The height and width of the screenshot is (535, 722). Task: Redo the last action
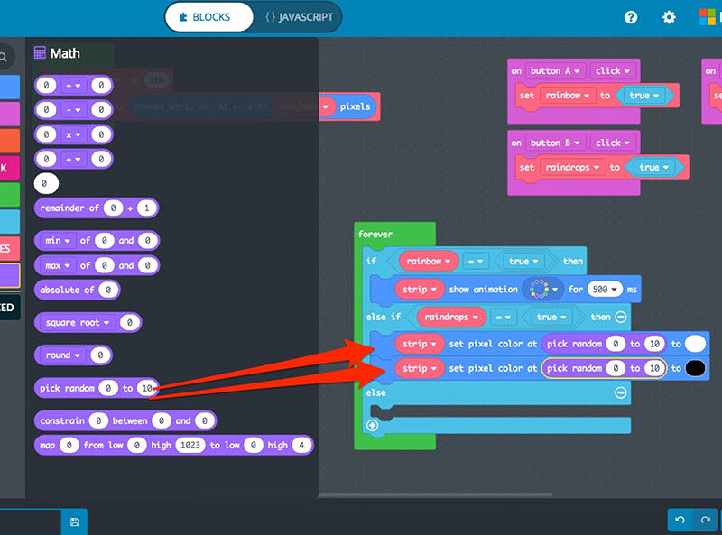click(x=708, y=521)
